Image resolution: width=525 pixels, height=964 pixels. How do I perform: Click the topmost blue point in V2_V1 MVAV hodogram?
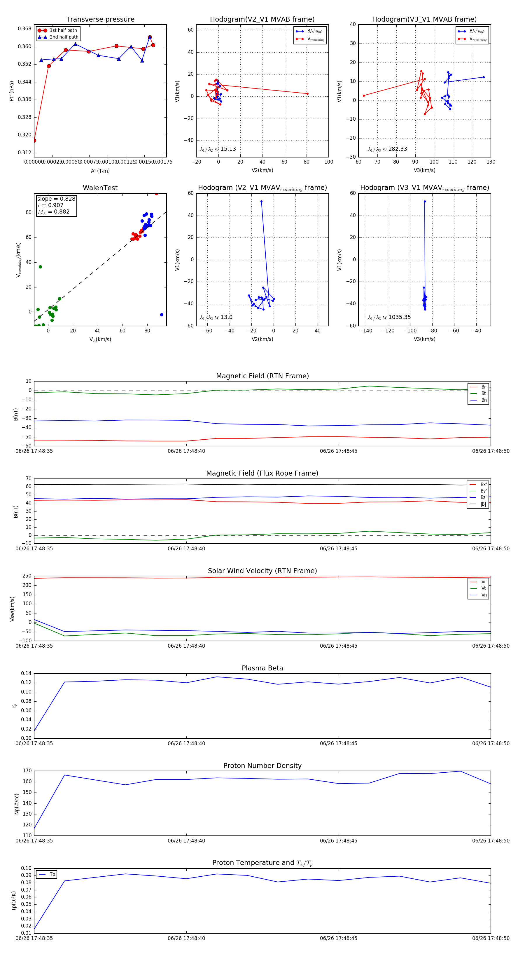(261, 201)
